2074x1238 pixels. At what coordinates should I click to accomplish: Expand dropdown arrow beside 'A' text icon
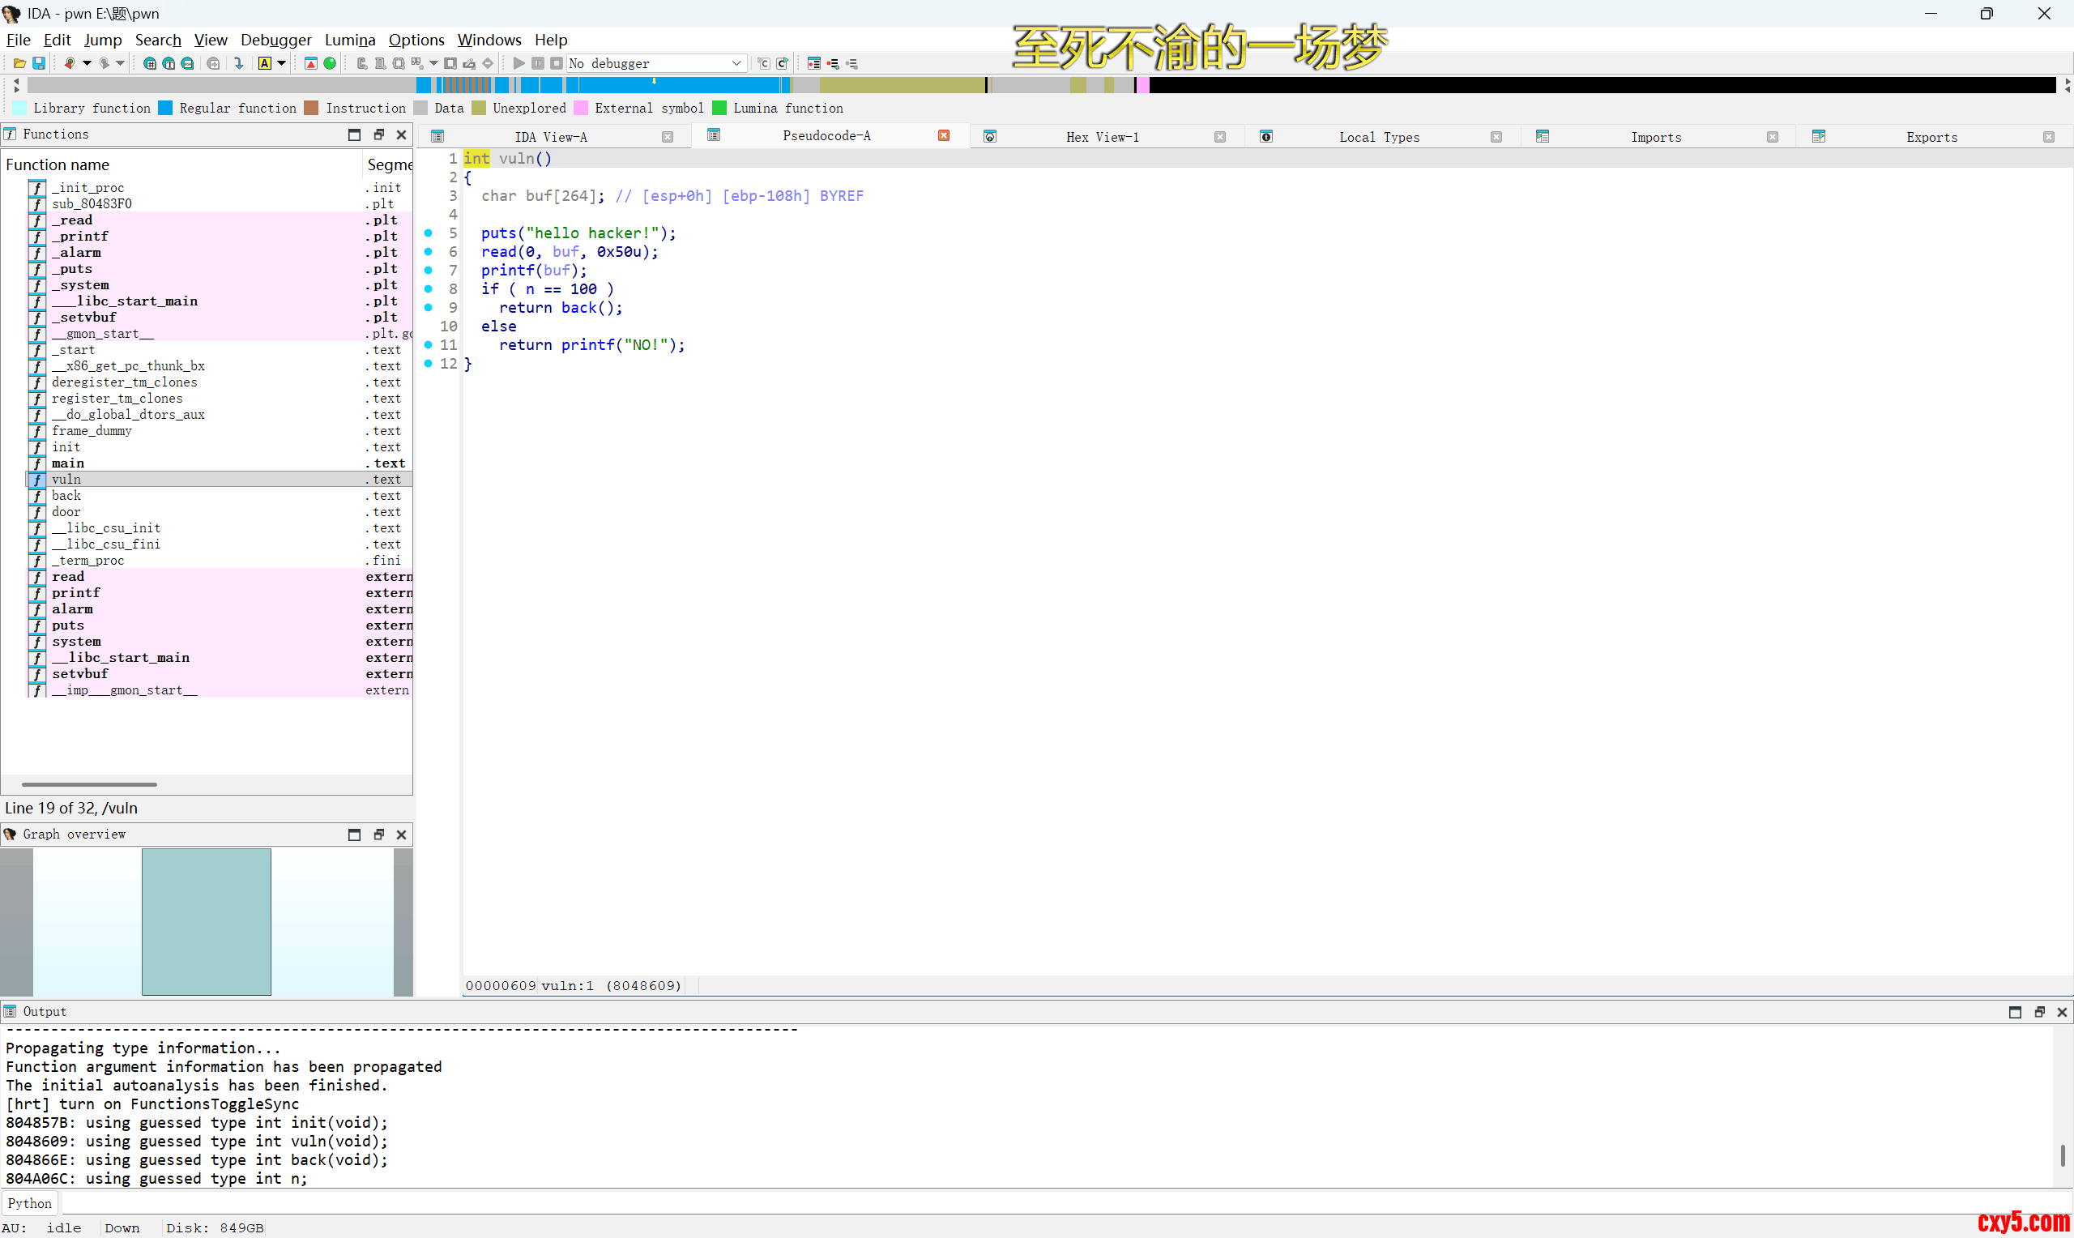(282, 63)
